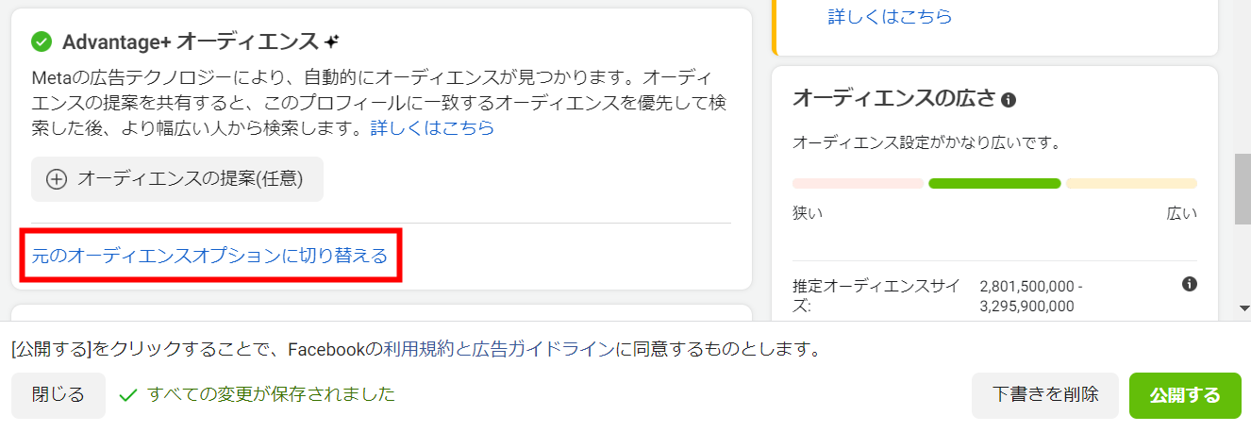Click the pink narrow segment of audience meter
This screenshot has width=1251, height=432.
[858, 183]
